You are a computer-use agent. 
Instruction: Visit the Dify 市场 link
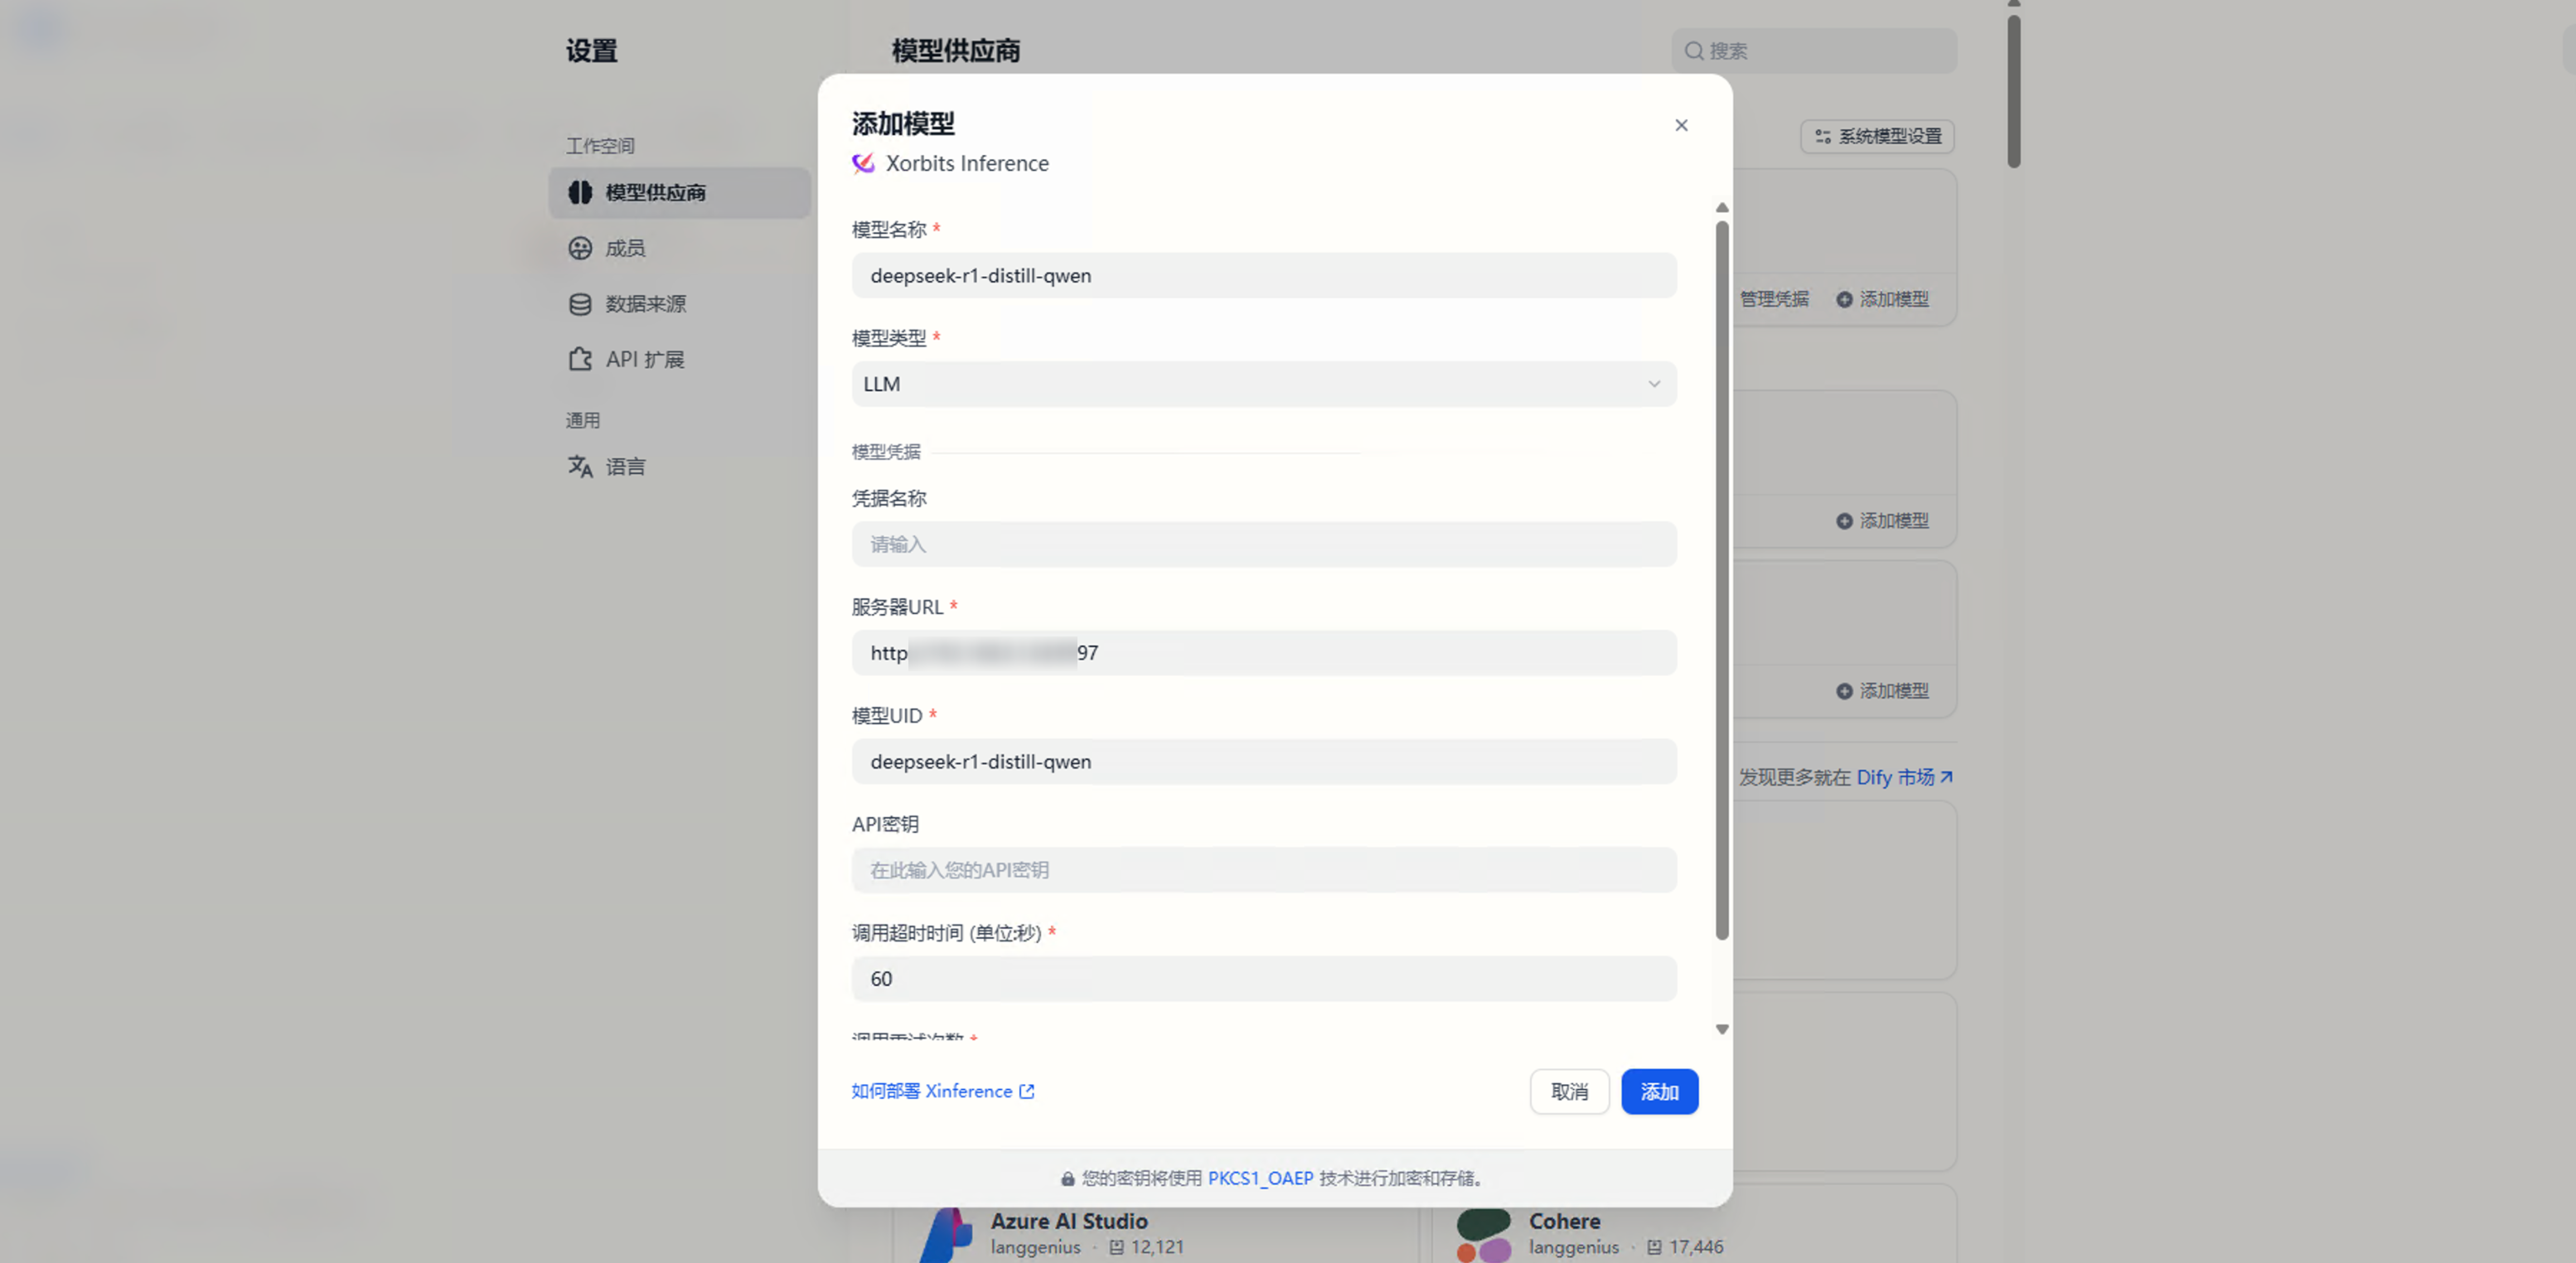point(1897,777)
